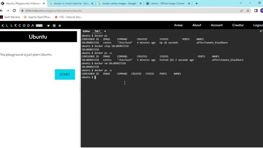Image resolution: width=263 pixels, height=148 pixels.
Task: Click the padlock site info icon
Action: coord(22,11)
